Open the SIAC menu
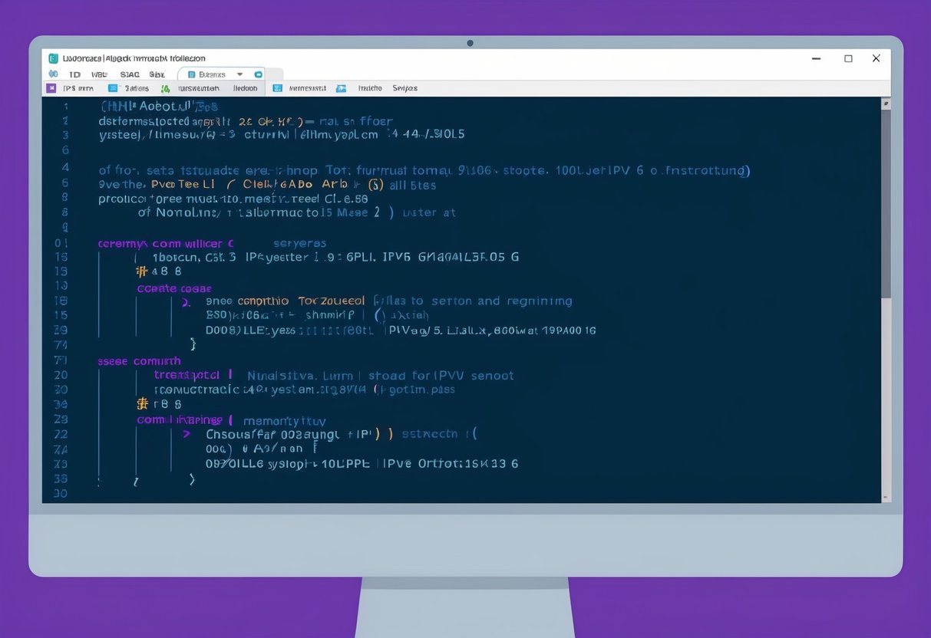The image size is (931, 638). pos(130,74)
